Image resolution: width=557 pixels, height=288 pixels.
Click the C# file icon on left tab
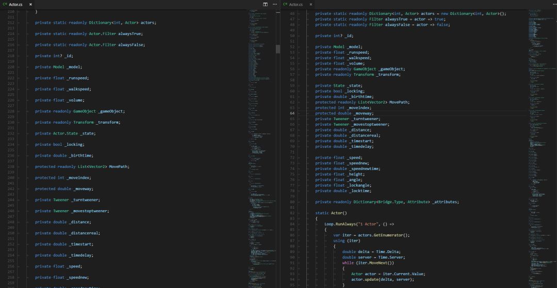point(4,4)
